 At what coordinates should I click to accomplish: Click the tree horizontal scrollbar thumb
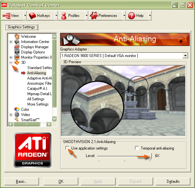pyautogui.click(x=27, y=124)
